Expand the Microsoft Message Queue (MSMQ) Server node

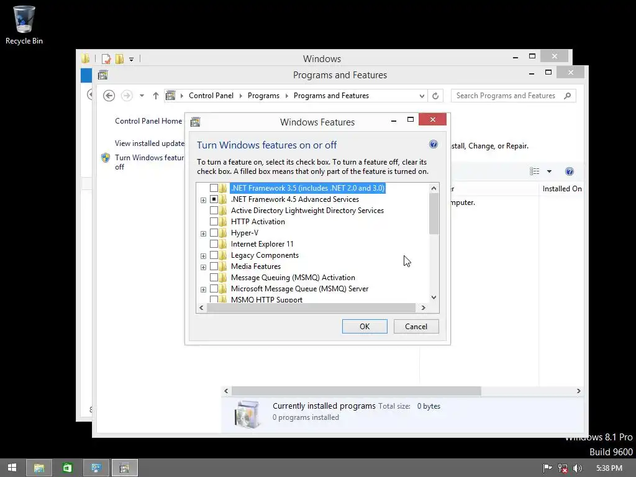203,289
